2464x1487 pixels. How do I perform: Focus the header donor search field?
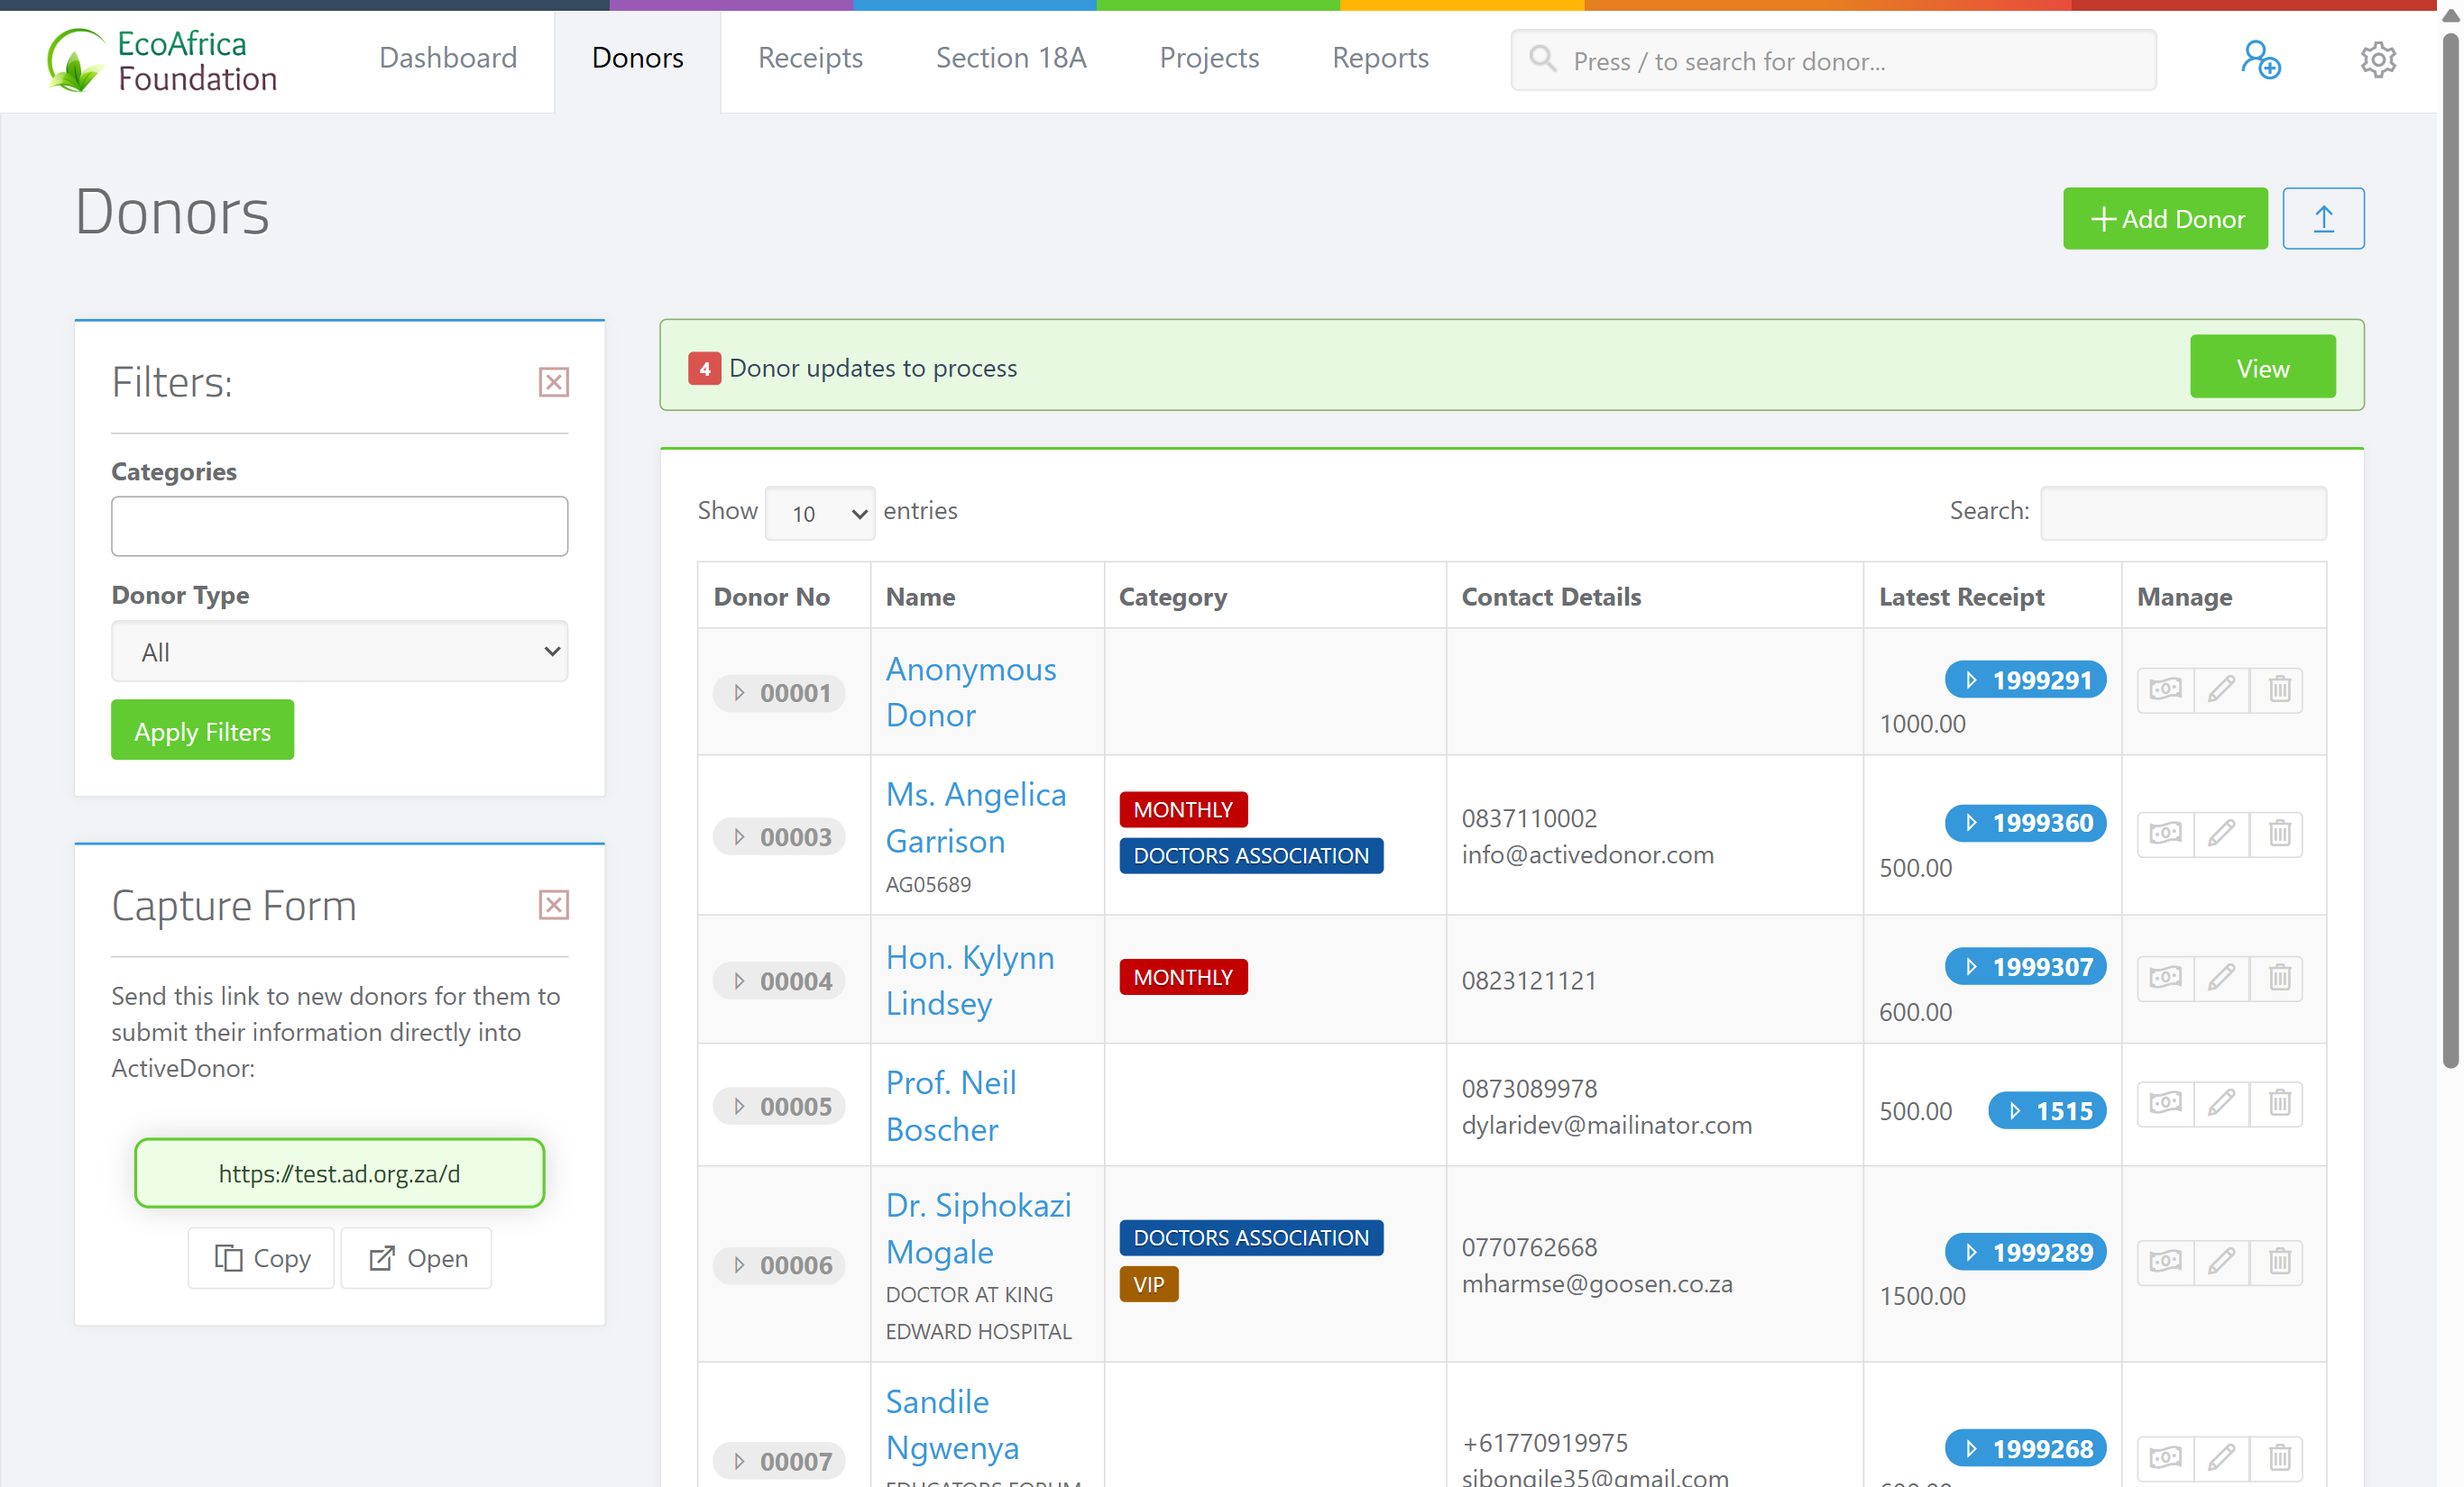tap(1833, 60)
